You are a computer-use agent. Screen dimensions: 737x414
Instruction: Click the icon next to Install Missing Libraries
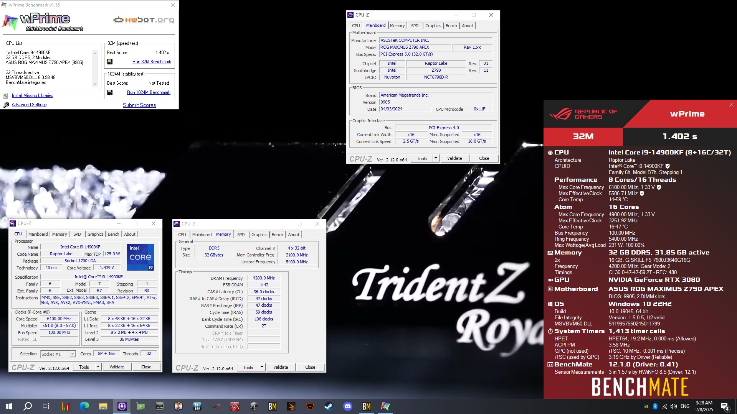point(6,95)
